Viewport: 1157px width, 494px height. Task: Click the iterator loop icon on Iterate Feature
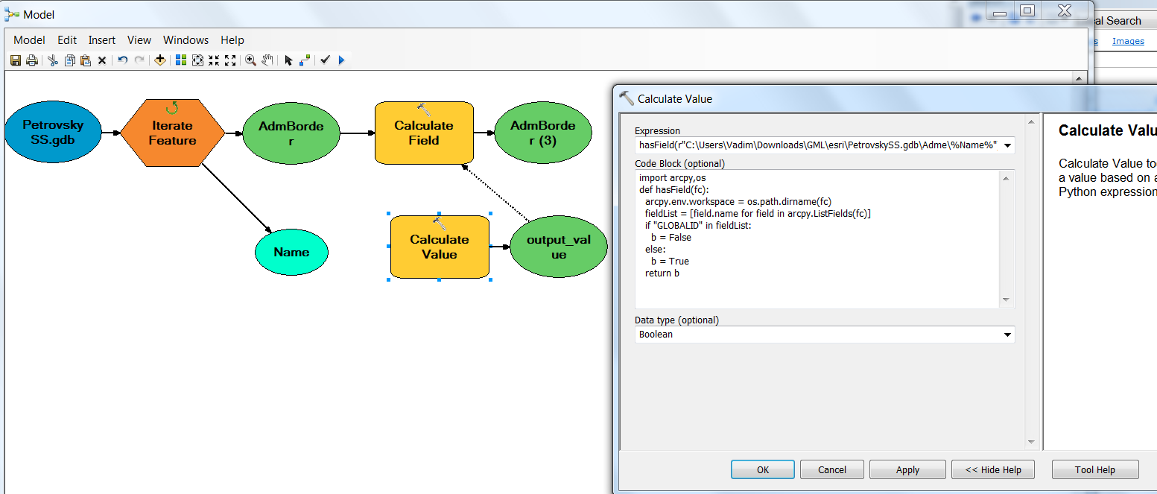click(x=172, y=108)
